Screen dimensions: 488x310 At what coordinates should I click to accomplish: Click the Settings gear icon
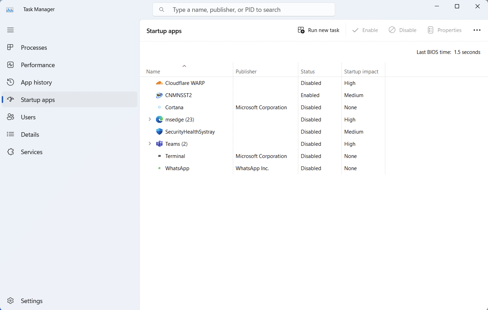11,301
